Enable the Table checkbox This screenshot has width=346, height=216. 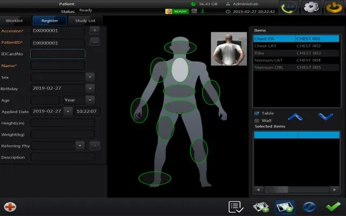pyautogui.click(x=257, y=113)
